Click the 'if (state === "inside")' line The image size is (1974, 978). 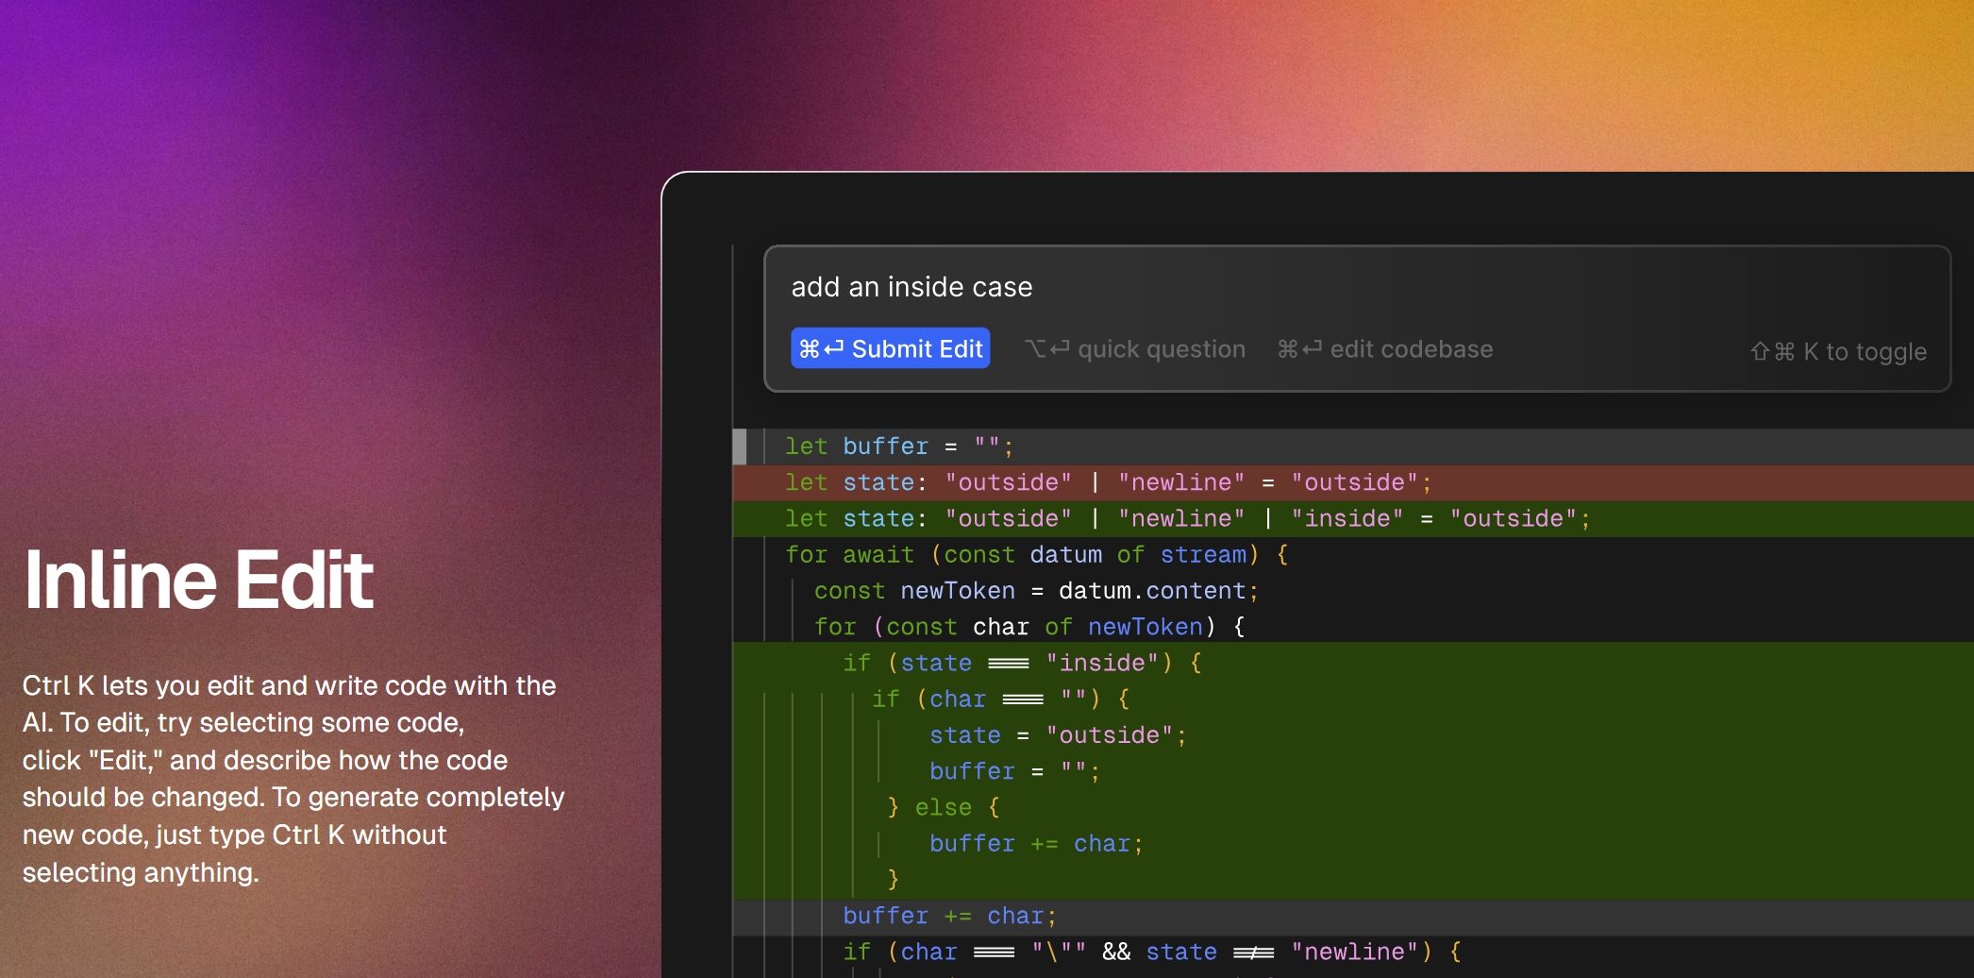(1022, 663)
